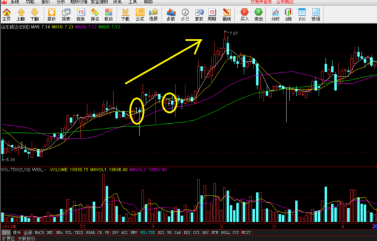Viewport: 377px width, 241px height.
Task: Select the MACD indicator tab
Action: 39,233
